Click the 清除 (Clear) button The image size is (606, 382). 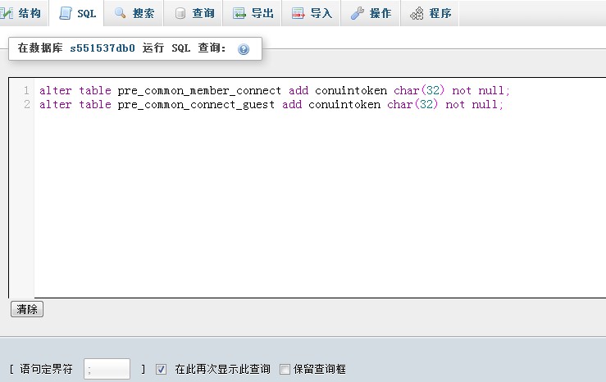click(27, 309)
